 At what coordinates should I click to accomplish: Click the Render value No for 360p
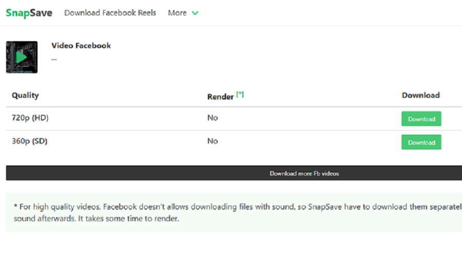coord(213,141)
